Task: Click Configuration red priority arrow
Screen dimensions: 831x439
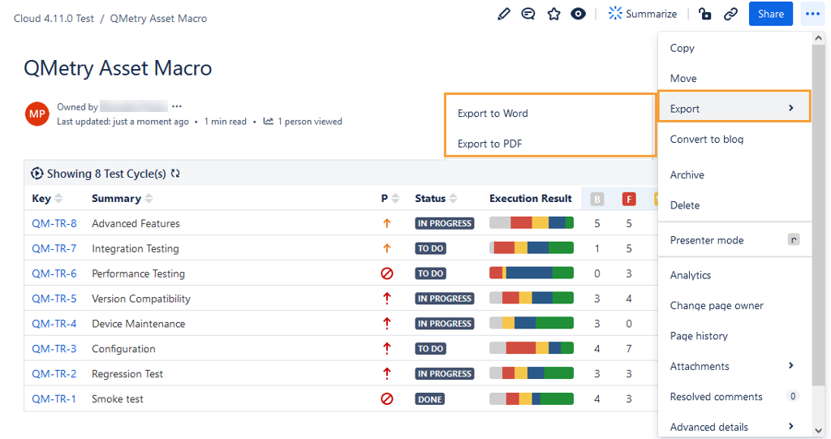Action: click(x=387, y=348)
